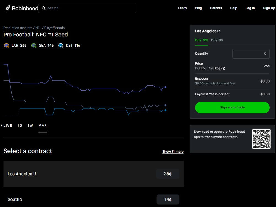Expand Show 11 more contracts
The width and height of the screenshot is (276, 207).
(173, 152)
